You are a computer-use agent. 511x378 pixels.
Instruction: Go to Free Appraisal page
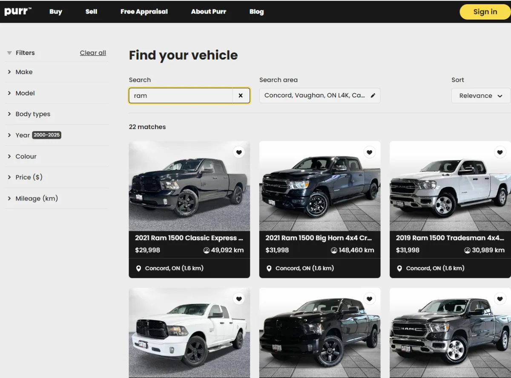[x=144, y=11]
